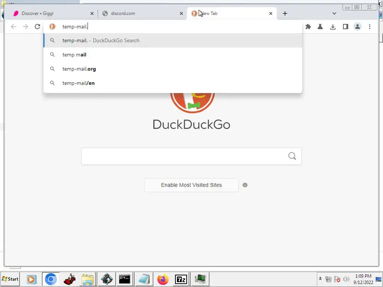The image size is (383, 287).
Task: Launch Firefox from the taskbar
Action: point(163,279)
